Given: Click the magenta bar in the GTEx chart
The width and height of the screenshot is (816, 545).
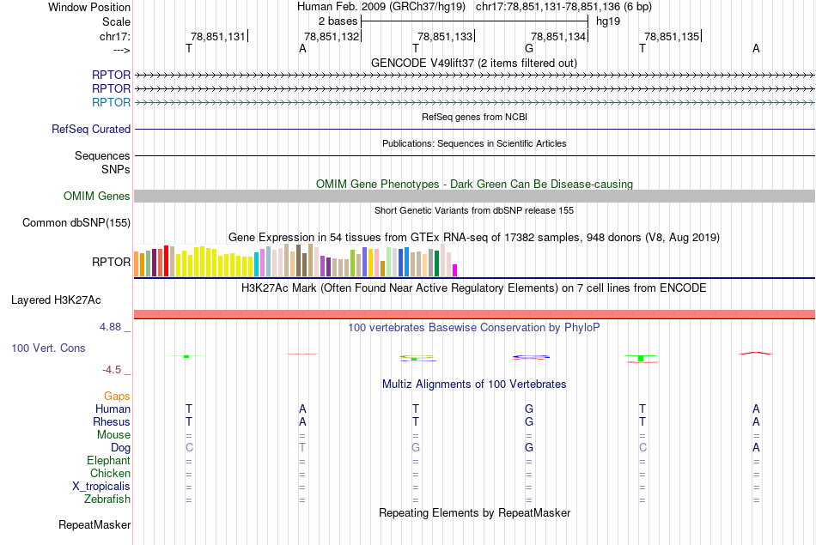Looking at the screenshot, I should pos(455,270).
